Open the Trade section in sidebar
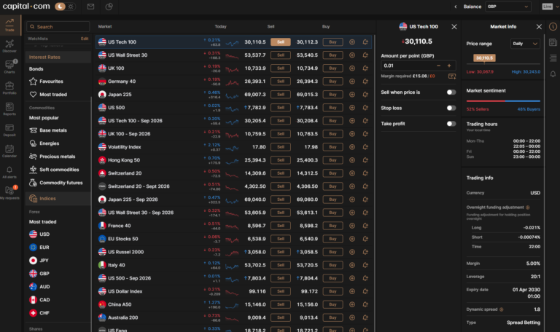Image resolution: width=560 pixels, height=332 pixels. point(9,25)
